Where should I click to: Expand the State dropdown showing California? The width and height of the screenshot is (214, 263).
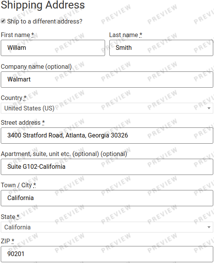tap(107, 227)
